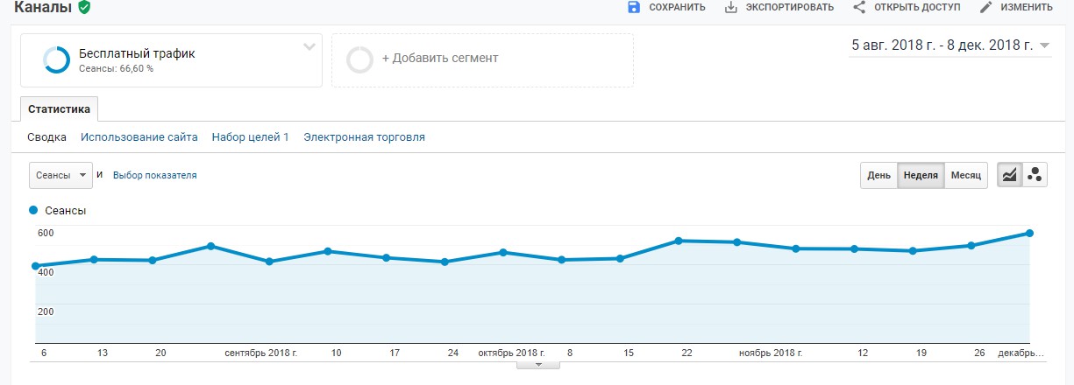The height and width of the screenshot is (385, 1074).
Task: Open the date range picker dropdown
Action: (x=950, y=45)
